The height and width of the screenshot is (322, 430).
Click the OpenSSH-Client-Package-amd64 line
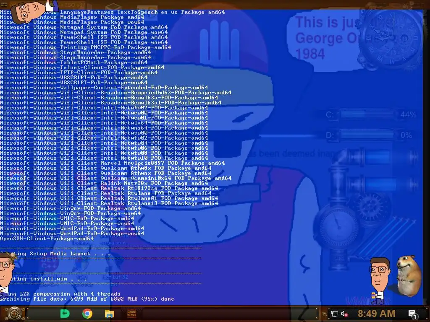tap(47, 239)
